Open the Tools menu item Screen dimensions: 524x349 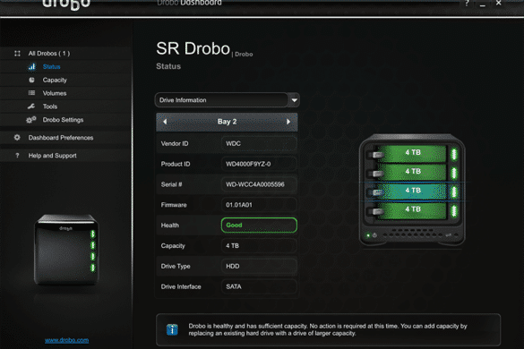50,106
